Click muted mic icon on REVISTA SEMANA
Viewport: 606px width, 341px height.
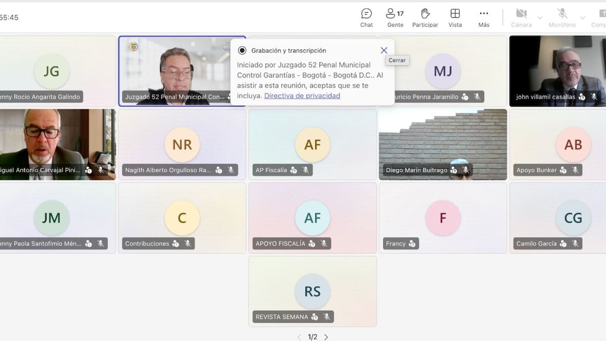click(327, 317)
